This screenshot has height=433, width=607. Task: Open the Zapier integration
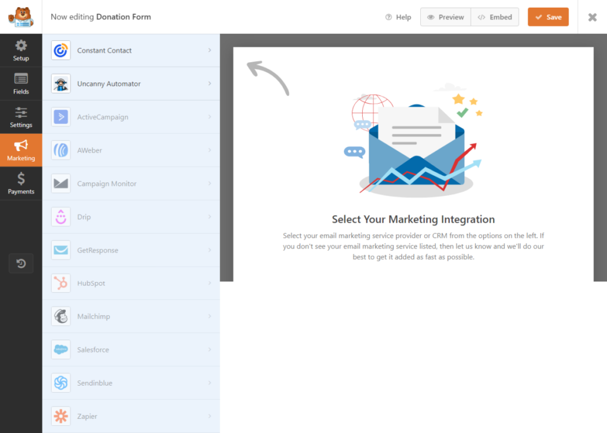(132, 416)
